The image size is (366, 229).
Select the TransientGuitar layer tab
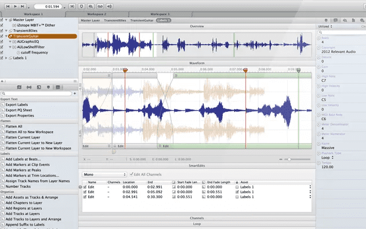click(x=142, y=20)
